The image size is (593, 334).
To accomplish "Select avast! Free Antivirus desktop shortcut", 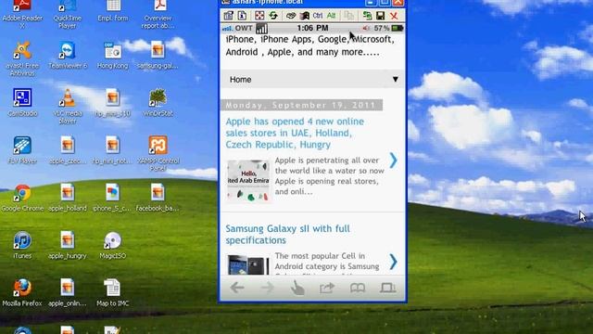I will (22, 58).
